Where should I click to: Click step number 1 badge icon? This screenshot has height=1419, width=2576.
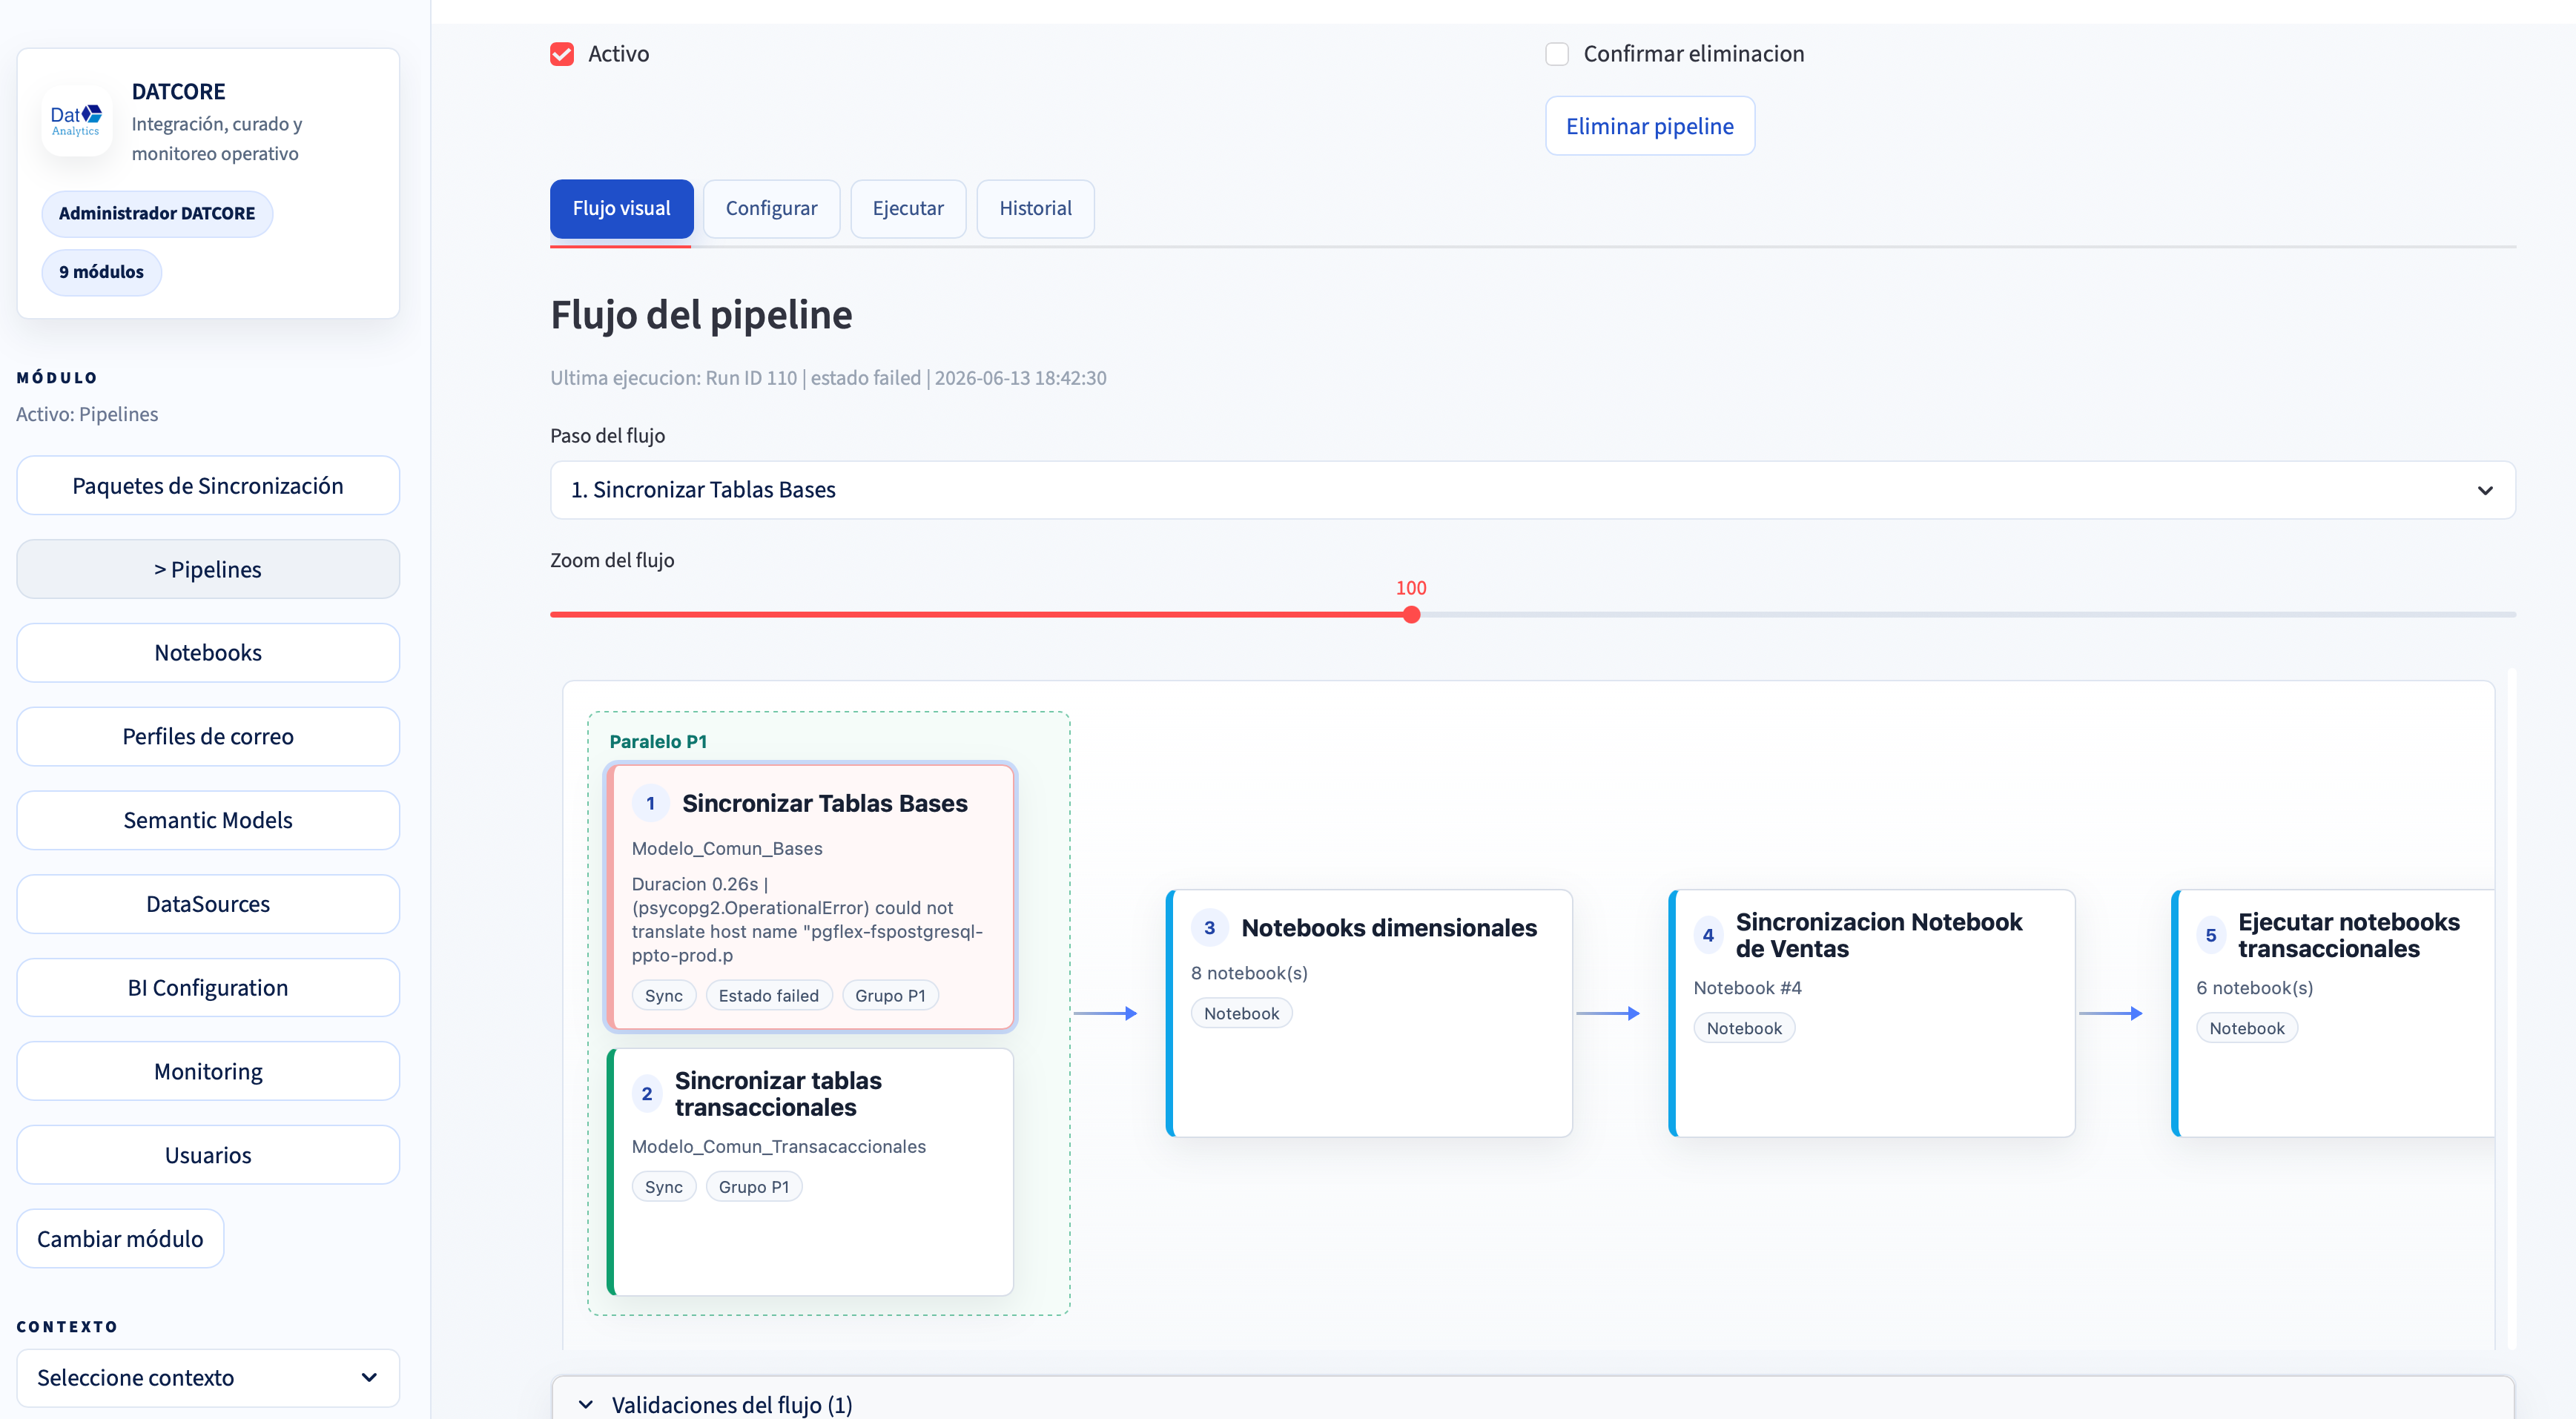click(x=650, y=803)
